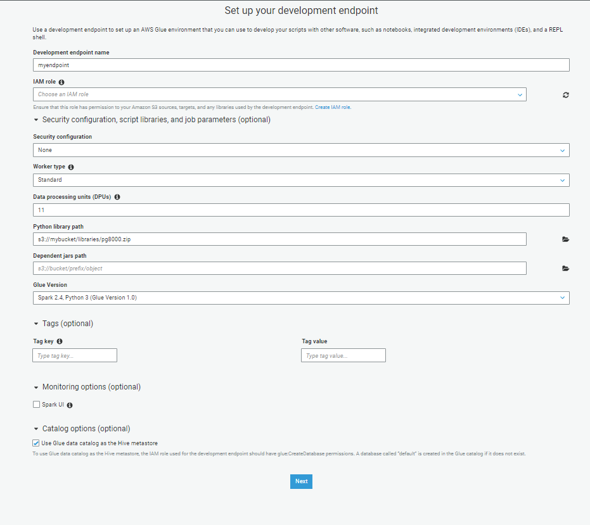Open folder browser for Python library path
Image resolution: width=590 pixels, height=525 pixels.
[565, 239]
